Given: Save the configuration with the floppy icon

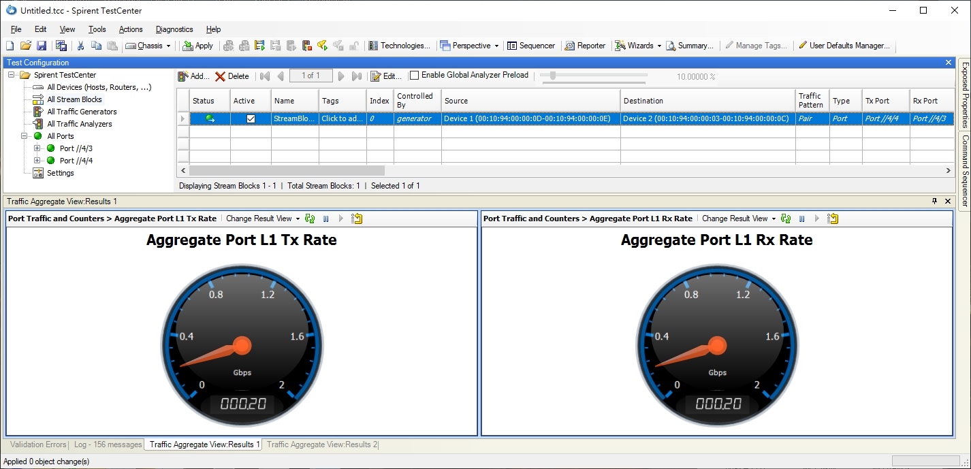Looking at the screenshot, I should pyautogui.click(x=42, y=46).
